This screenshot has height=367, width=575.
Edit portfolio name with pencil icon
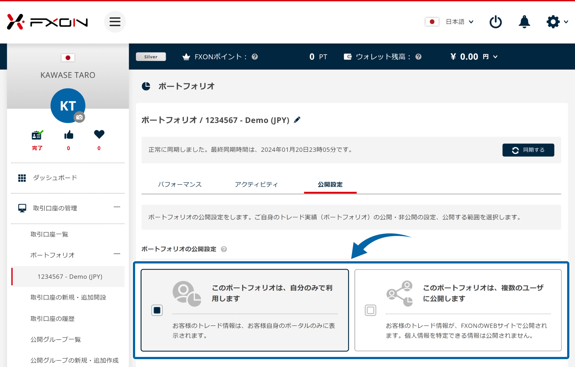297,120
